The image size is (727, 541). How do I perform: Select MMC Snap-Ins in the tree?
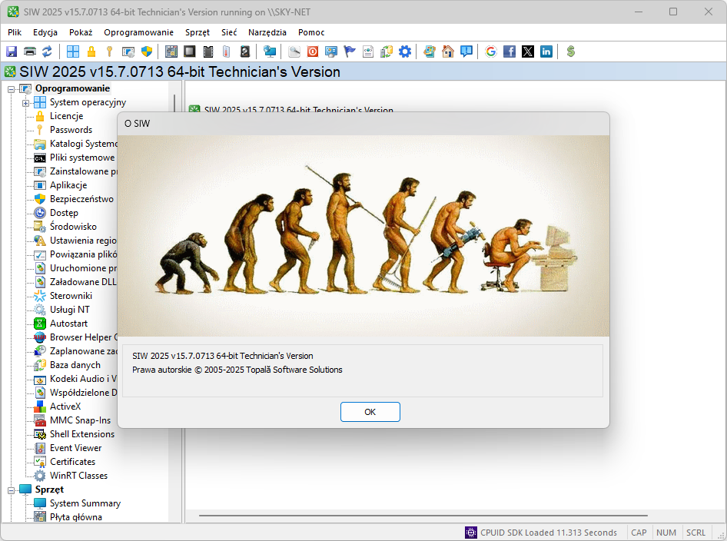[80, 420]
